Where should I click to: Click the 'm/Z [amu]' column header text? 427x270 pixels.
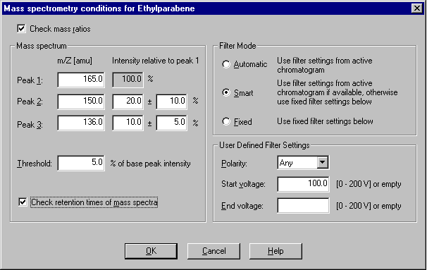(x=75, y=61)
